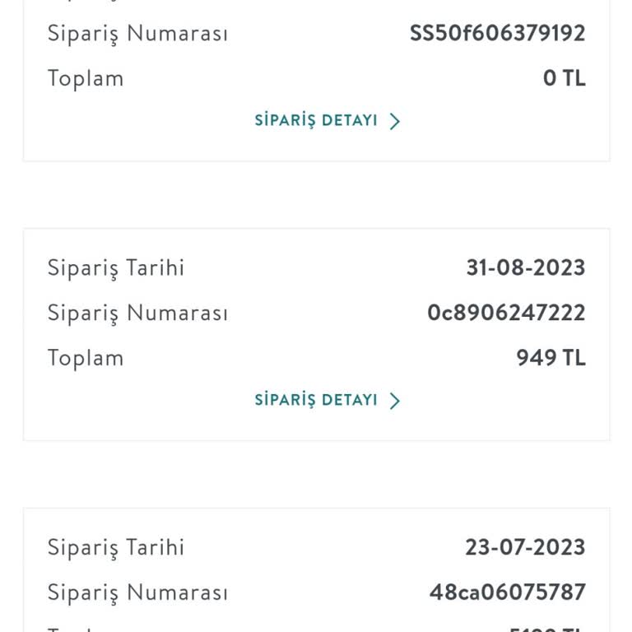Viewport: 632px width, 632px height.
Task: Click Toplam label beside 949 TL
Action: [86, 359]
